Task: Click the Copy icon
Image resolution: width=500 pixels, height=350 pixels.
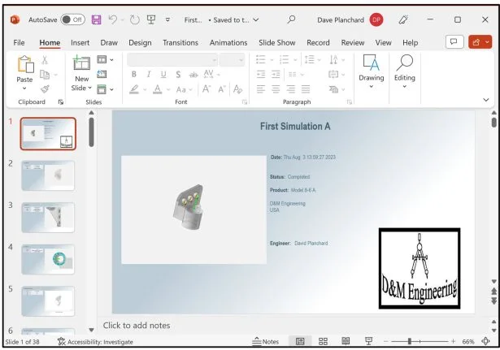Action: tap(45, 75)
